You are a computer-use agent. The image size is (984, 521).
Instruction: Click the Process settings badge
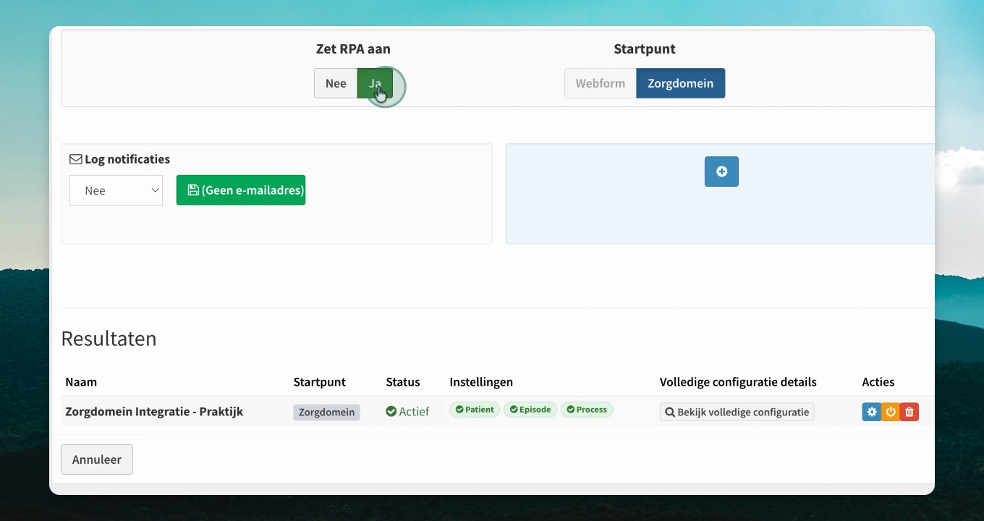pyautogui.click(x=587, y=410)
